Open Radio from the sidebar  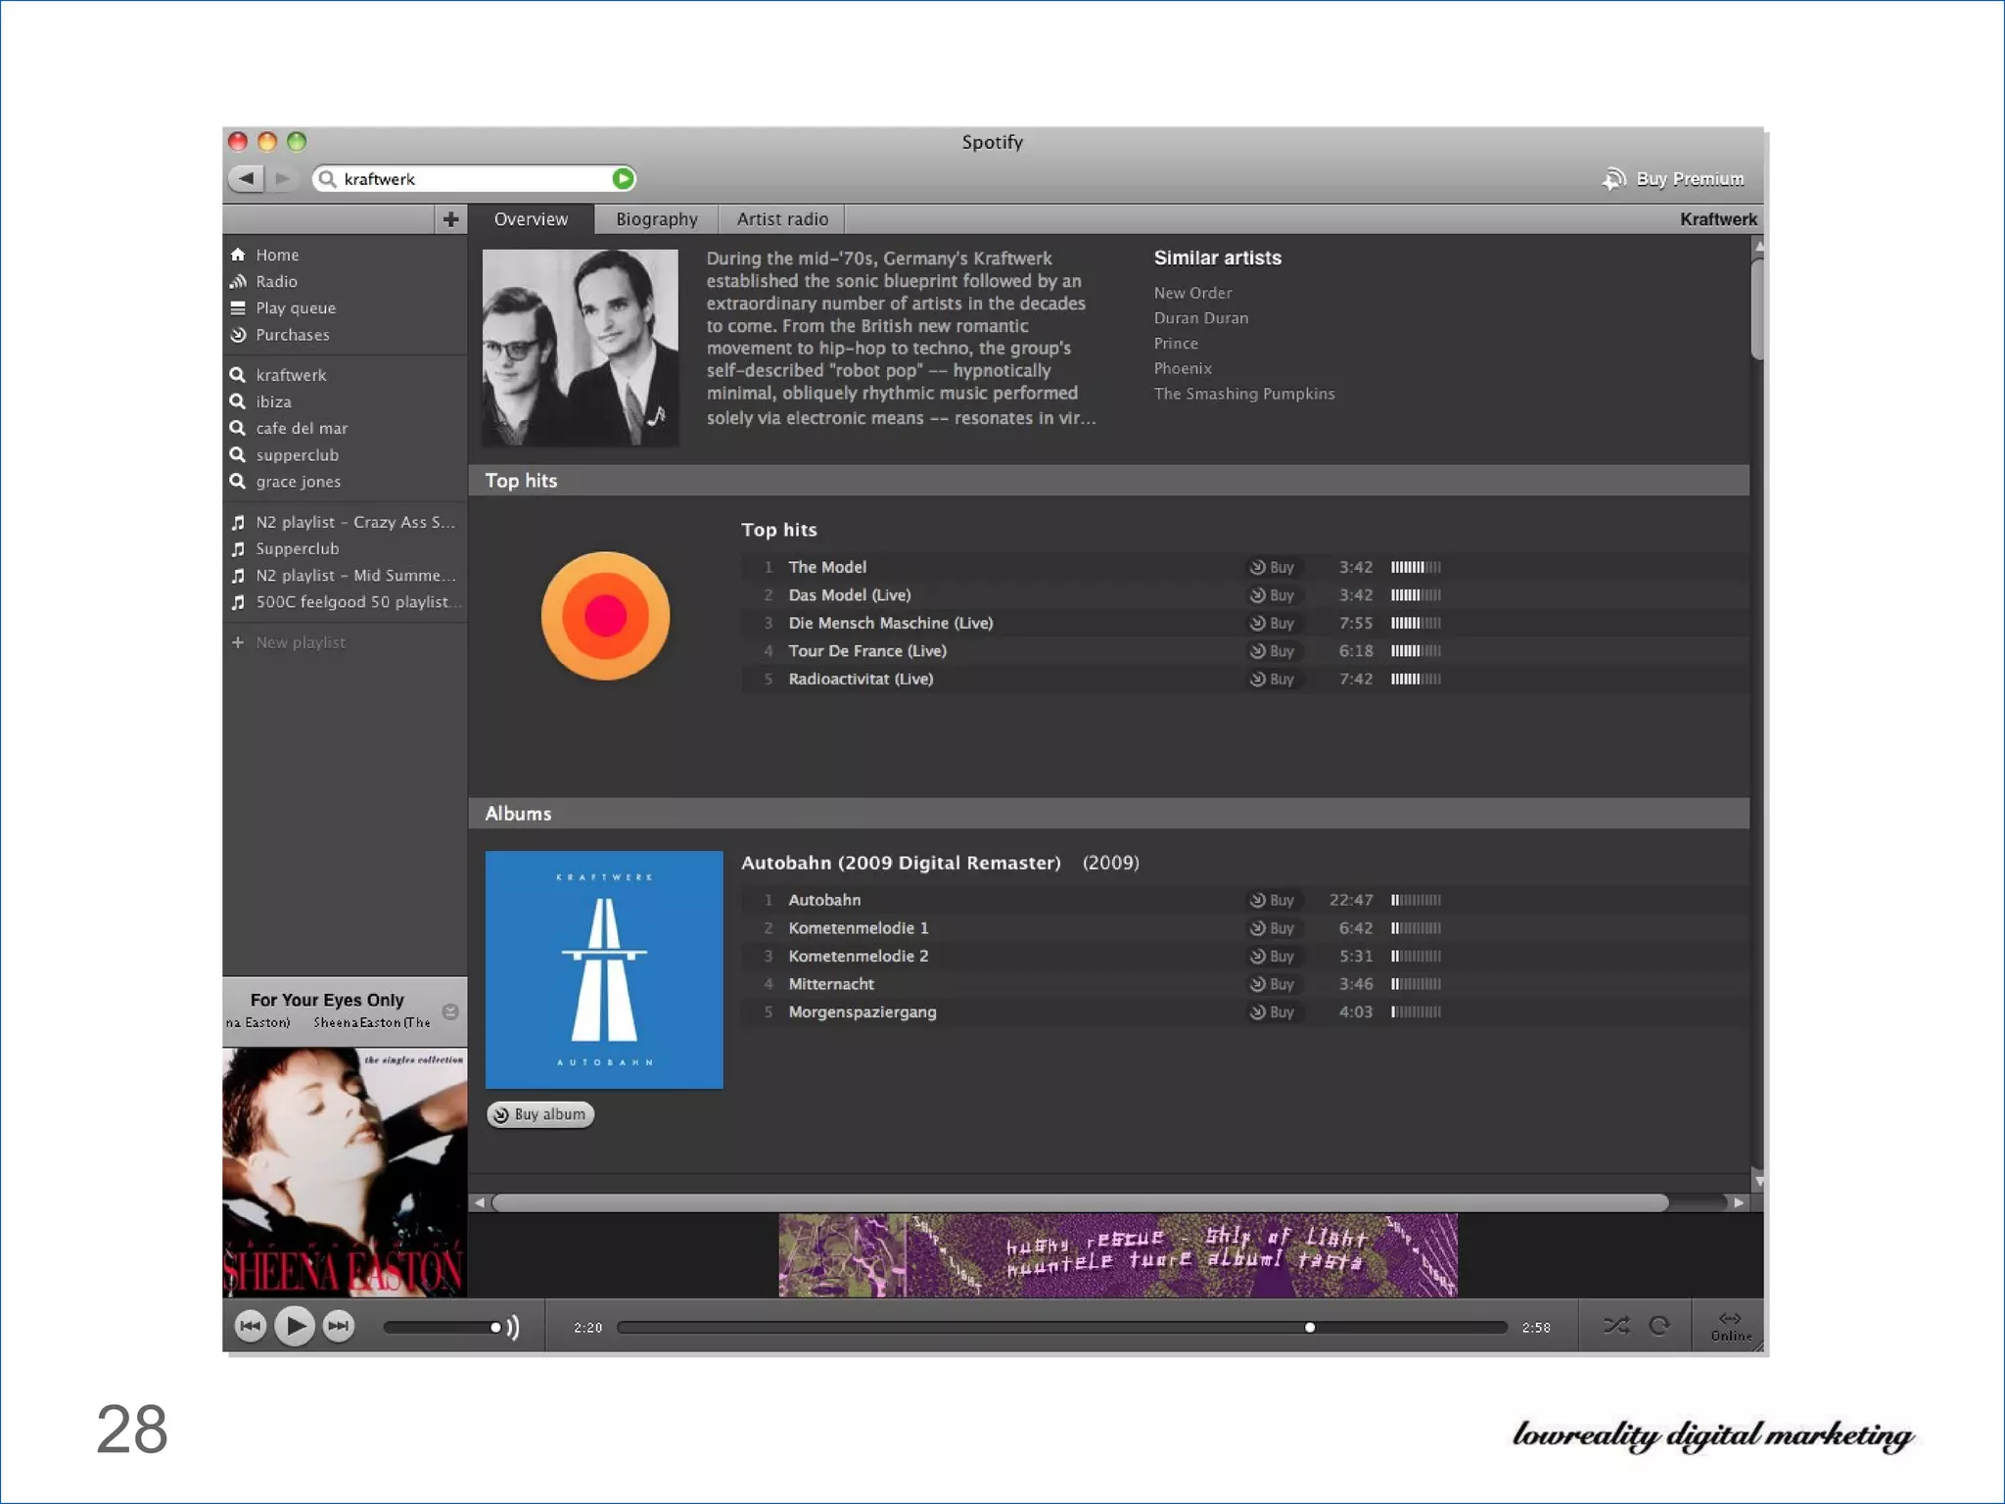point(276,282)
